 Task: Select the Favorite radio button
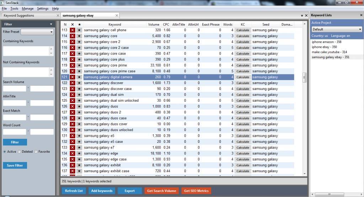pyautogui.click(x=36, y=152)
